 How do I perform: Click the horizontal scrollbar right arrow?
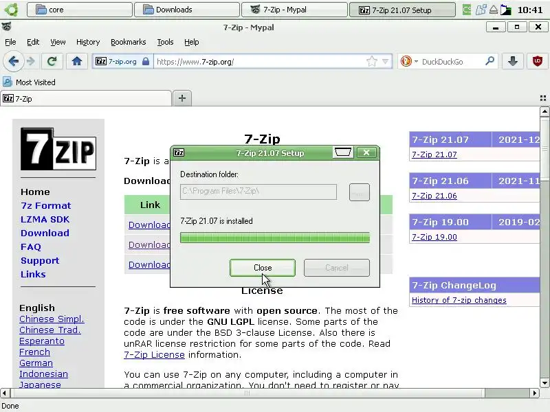click(534, 393)
